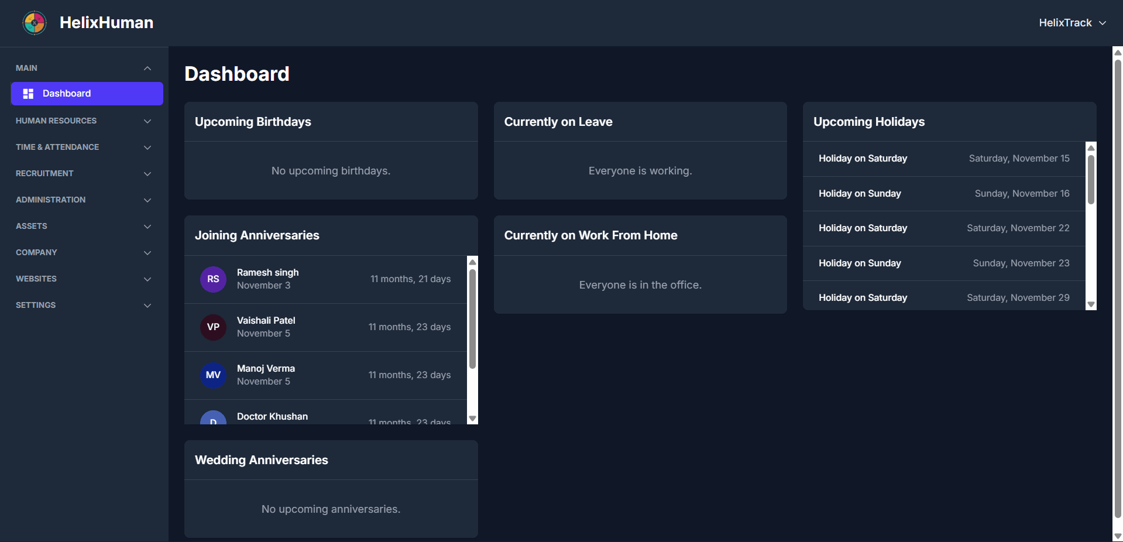Click the Saturday, November 29 holiday date
This screenshot has width=1123, height=542.
click(x=1018, y=298)
